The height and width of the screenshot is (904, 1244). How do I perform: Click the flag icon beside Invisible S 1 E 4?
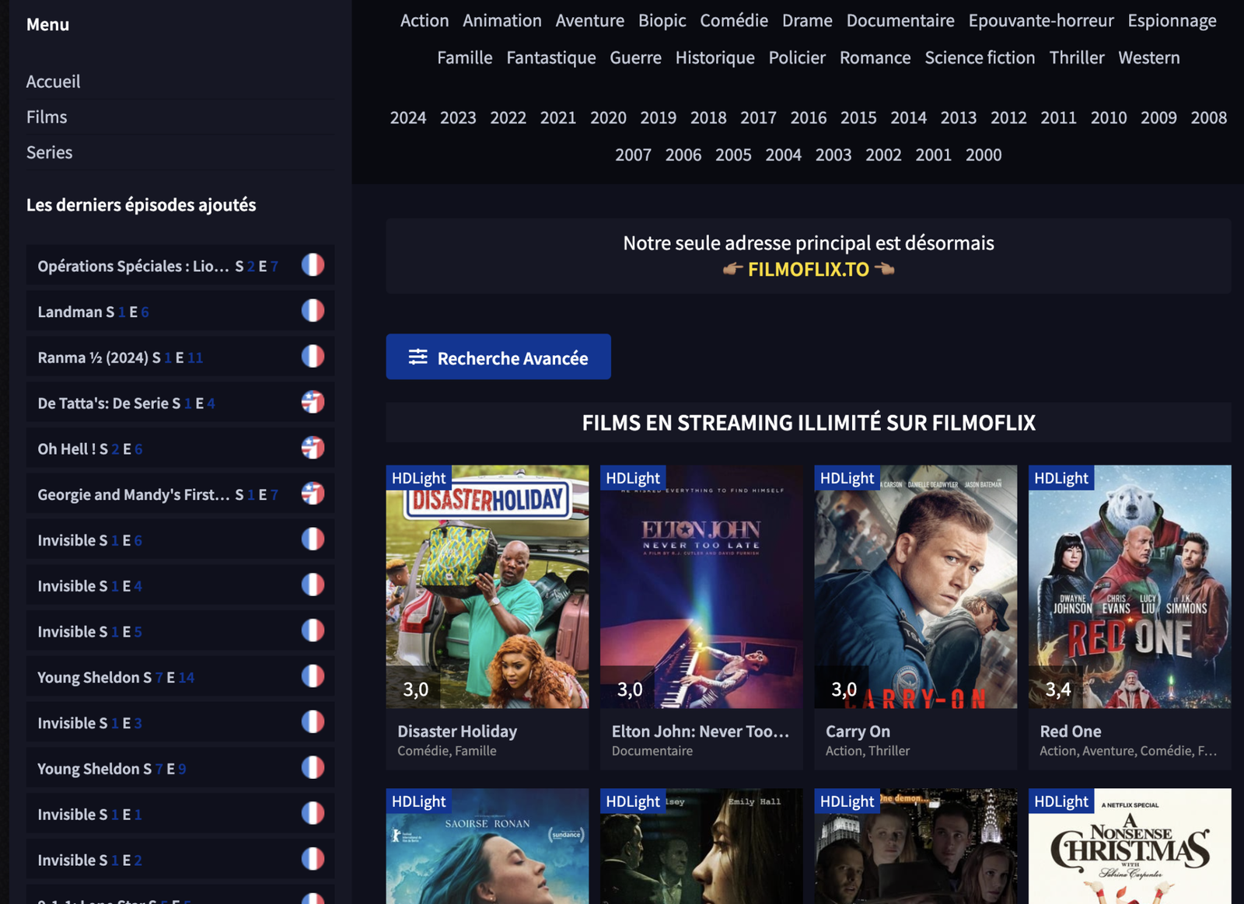click(x=313, y=585)
